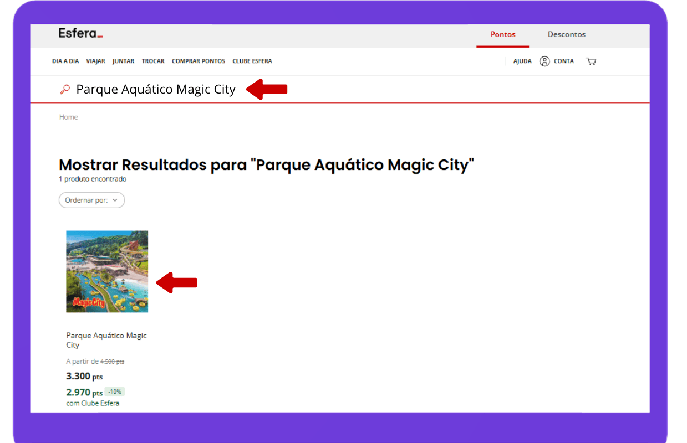Open the Viajar menu
Viewport: 687px width, 443px height.
click(95, 61)
